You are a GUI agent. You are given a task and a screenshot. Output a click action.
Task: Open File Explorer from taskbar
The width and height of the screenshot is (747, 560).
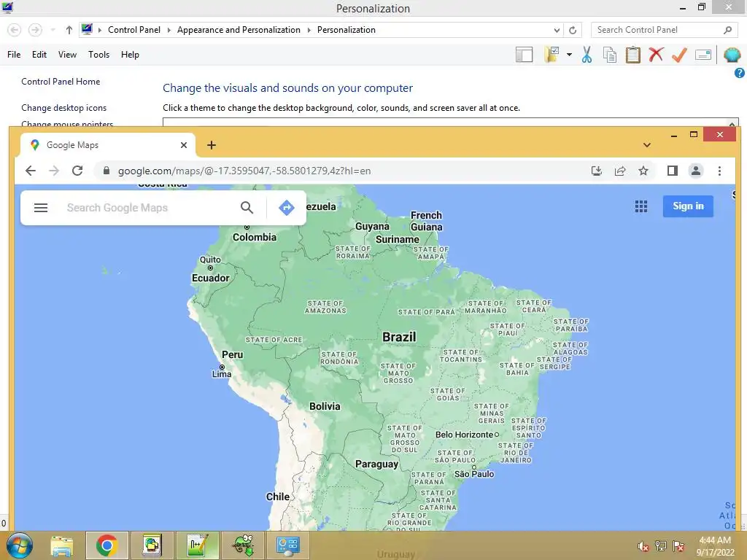click(x=62, y=545)
